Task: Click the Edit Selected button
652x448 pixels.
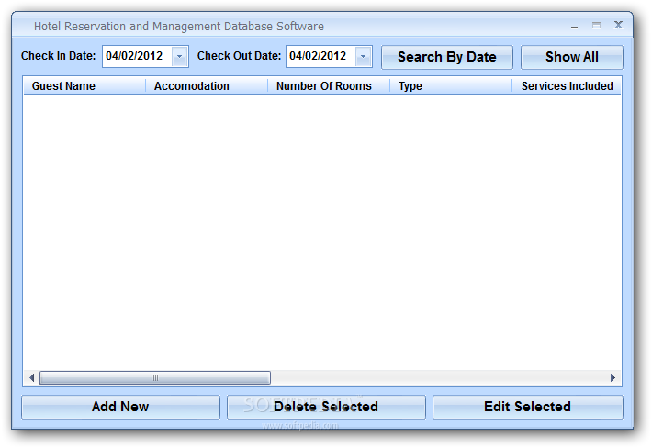Action: (528, 407)
